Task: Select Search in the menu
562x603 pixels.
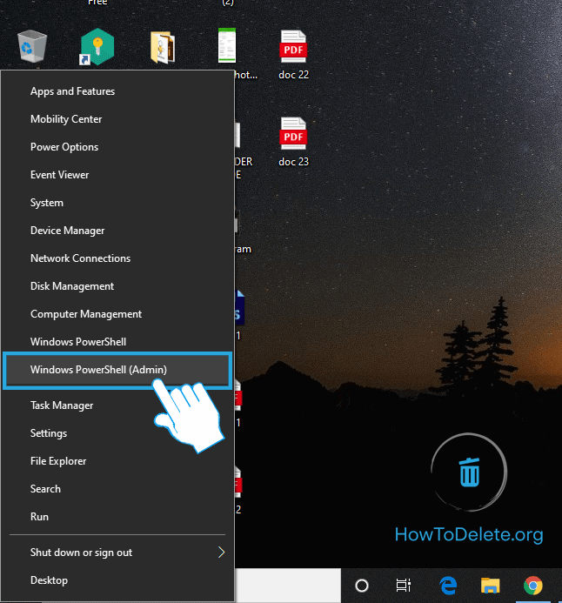Action: pyautogui.click(x=117, y=489)
